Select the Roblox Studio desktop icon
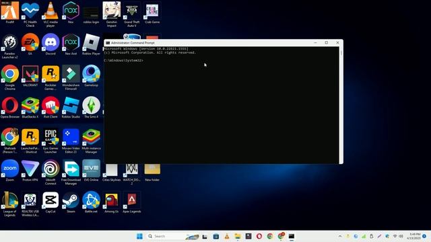 coord(71,108)
